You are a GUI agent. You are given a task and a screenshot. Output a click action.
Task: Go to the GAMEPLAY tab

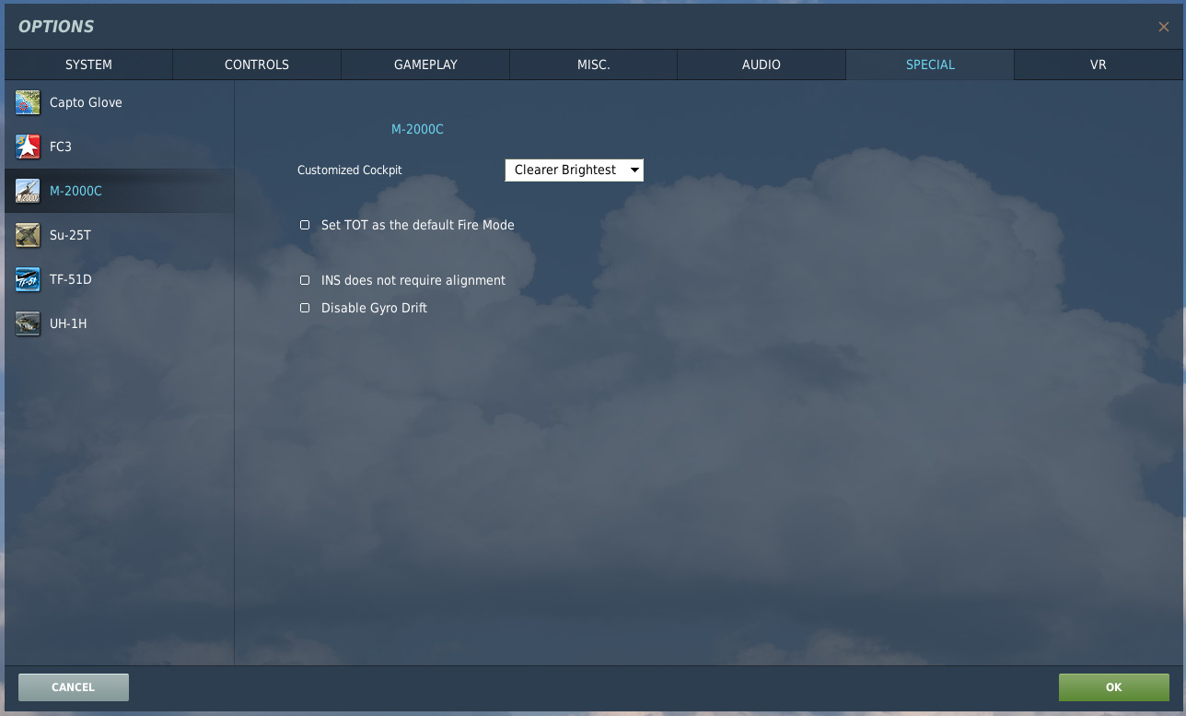[425, 65]
